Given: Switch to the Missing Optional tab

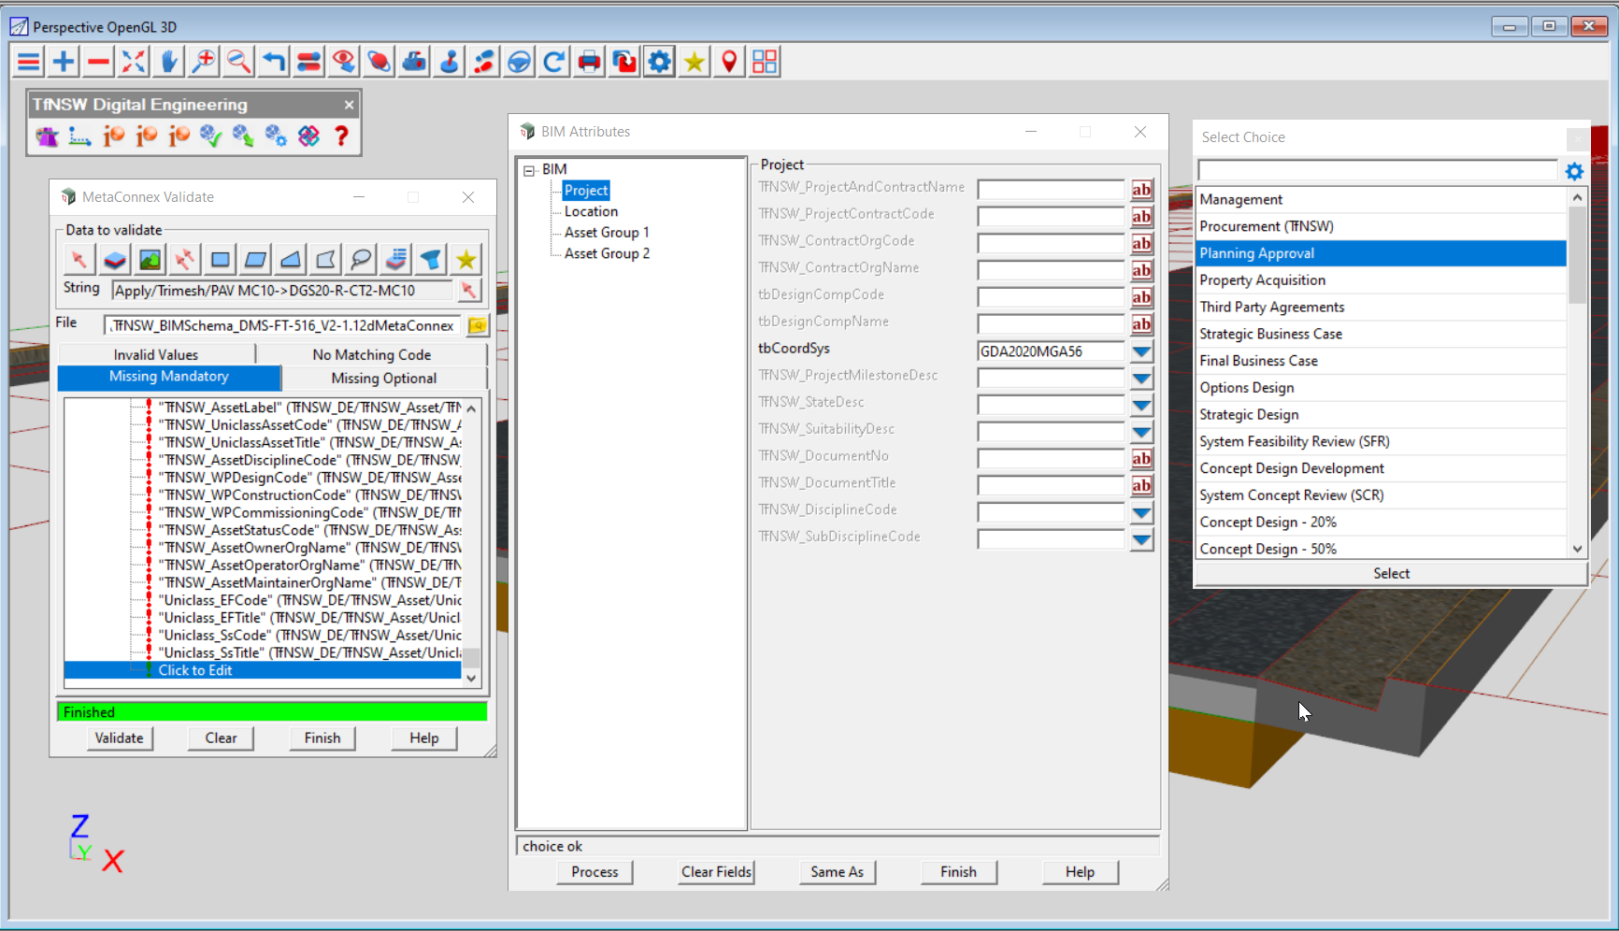Looking at the screenshot, I should click(x=383, y=378).
